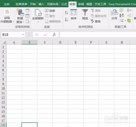Click the 全部刷新 (Refresh All) icon
136x127 pixels.
point(38,12)
